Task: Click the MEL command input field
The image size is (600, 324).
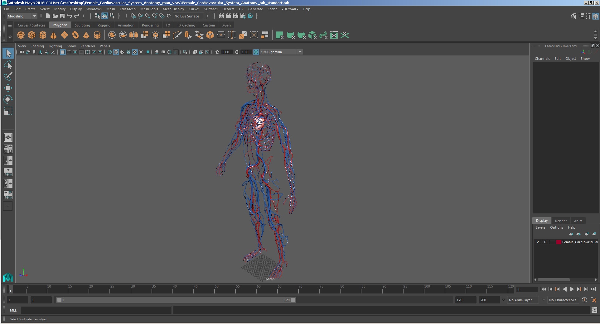Action: point(96,310)
